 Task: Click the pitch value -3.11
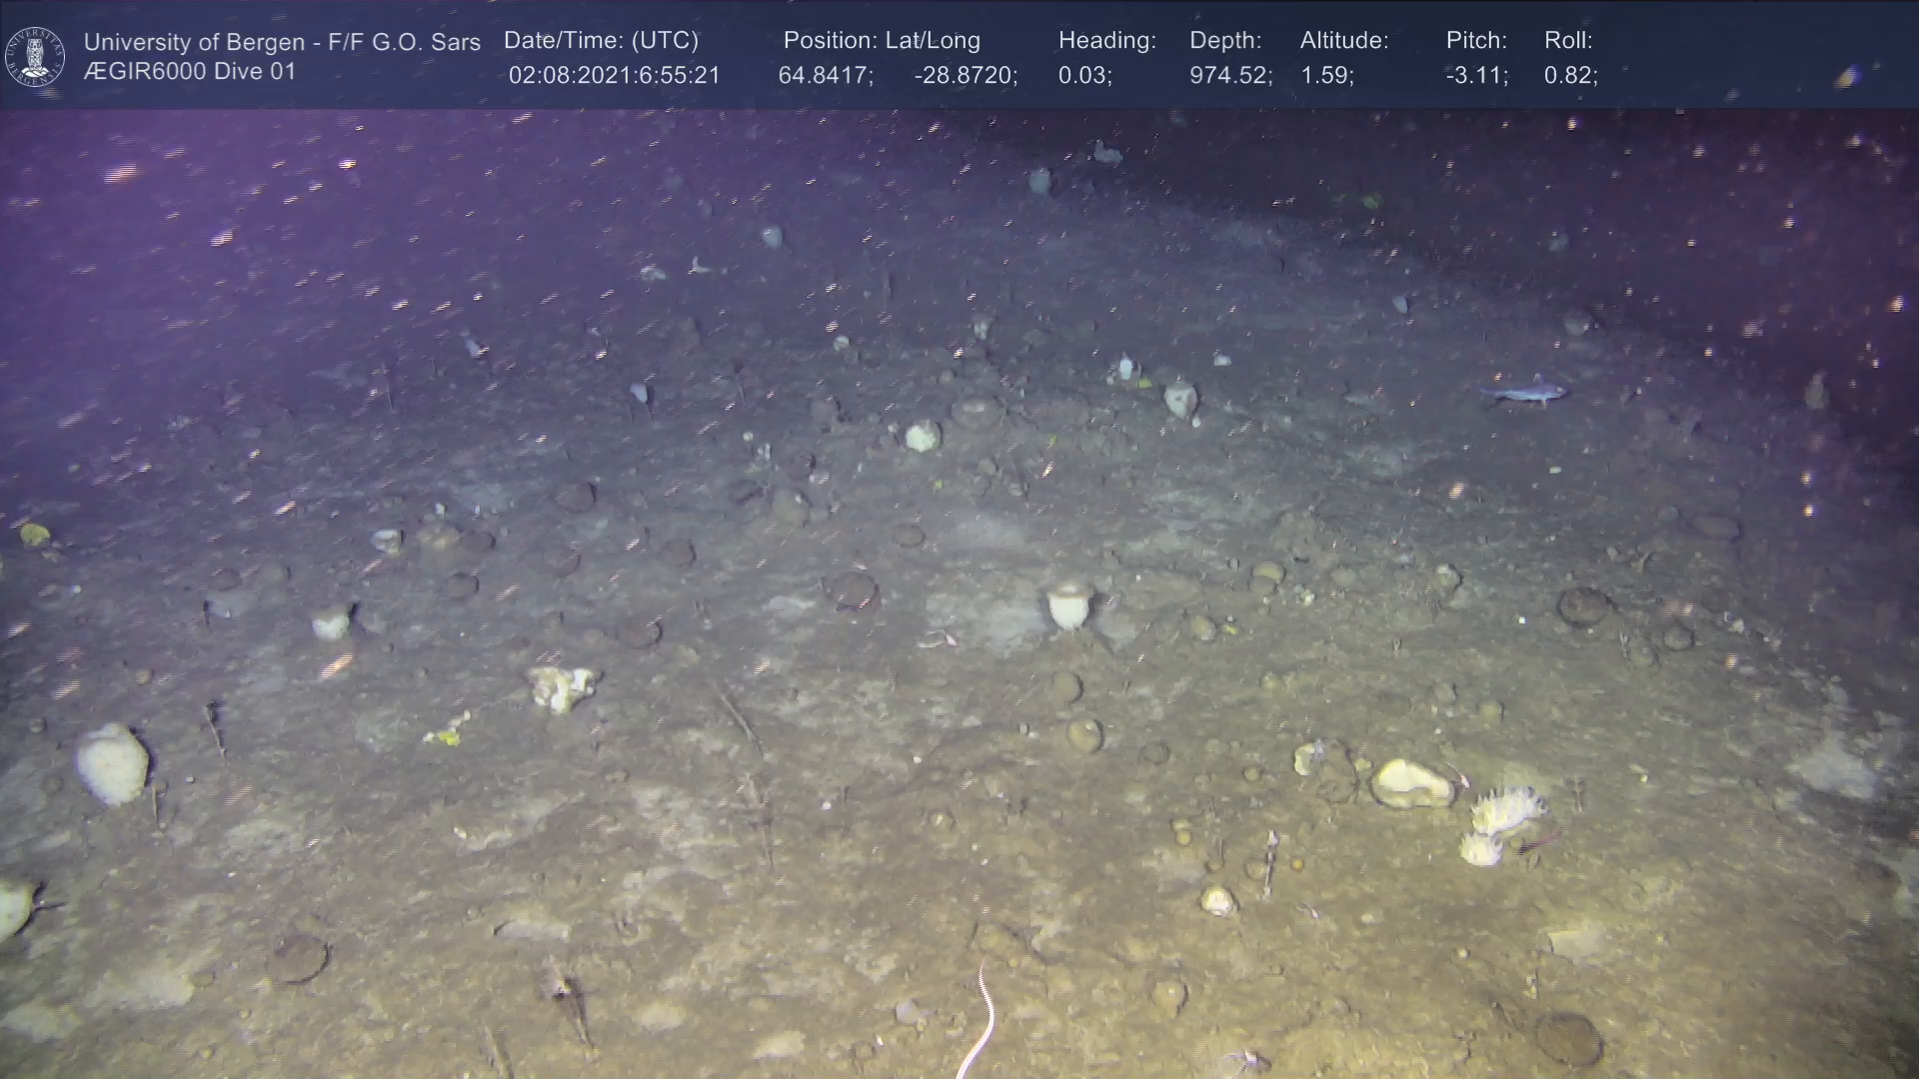point(1476,76)
